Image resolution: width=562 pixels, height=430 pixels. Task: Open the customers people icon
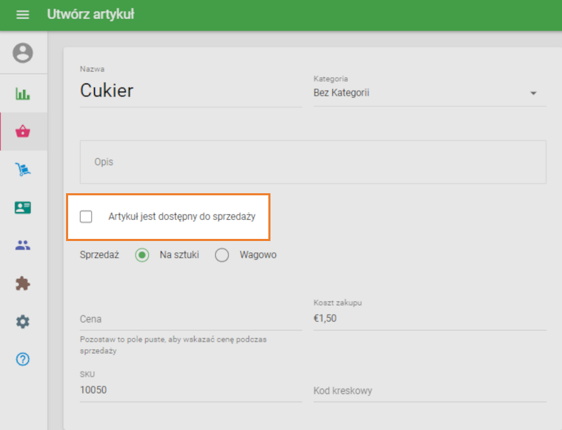pos(23,245)
